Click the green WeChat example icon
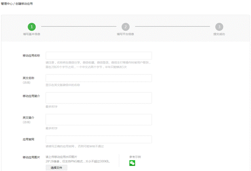This screenshot has width=251, height=171. pyautogui.click(x=132, y=163)
